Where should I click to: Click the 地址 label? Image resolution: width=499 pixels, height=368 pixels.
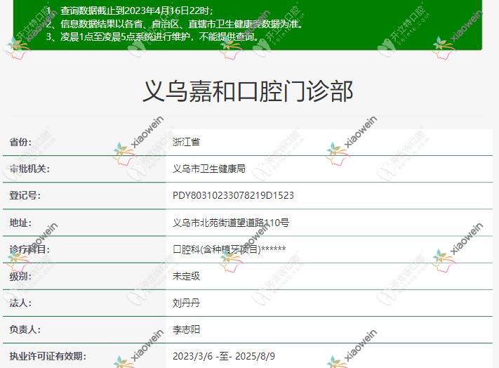point(20,223)
